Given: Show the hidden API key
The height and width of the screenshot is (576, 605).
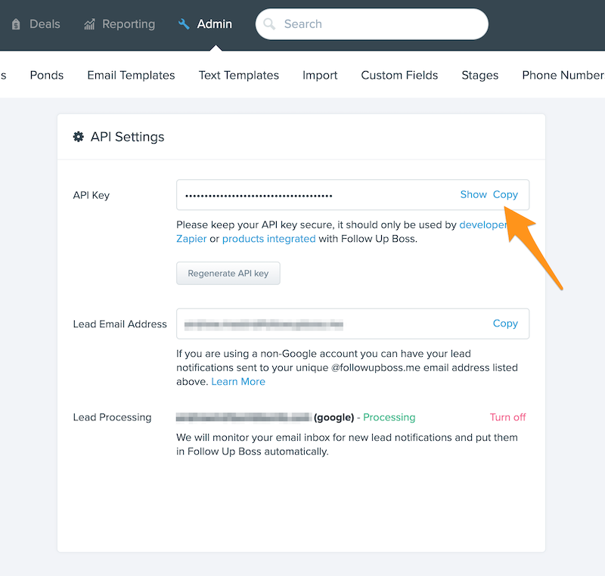Looking at the screenshot, I should (x=473, y=194).
